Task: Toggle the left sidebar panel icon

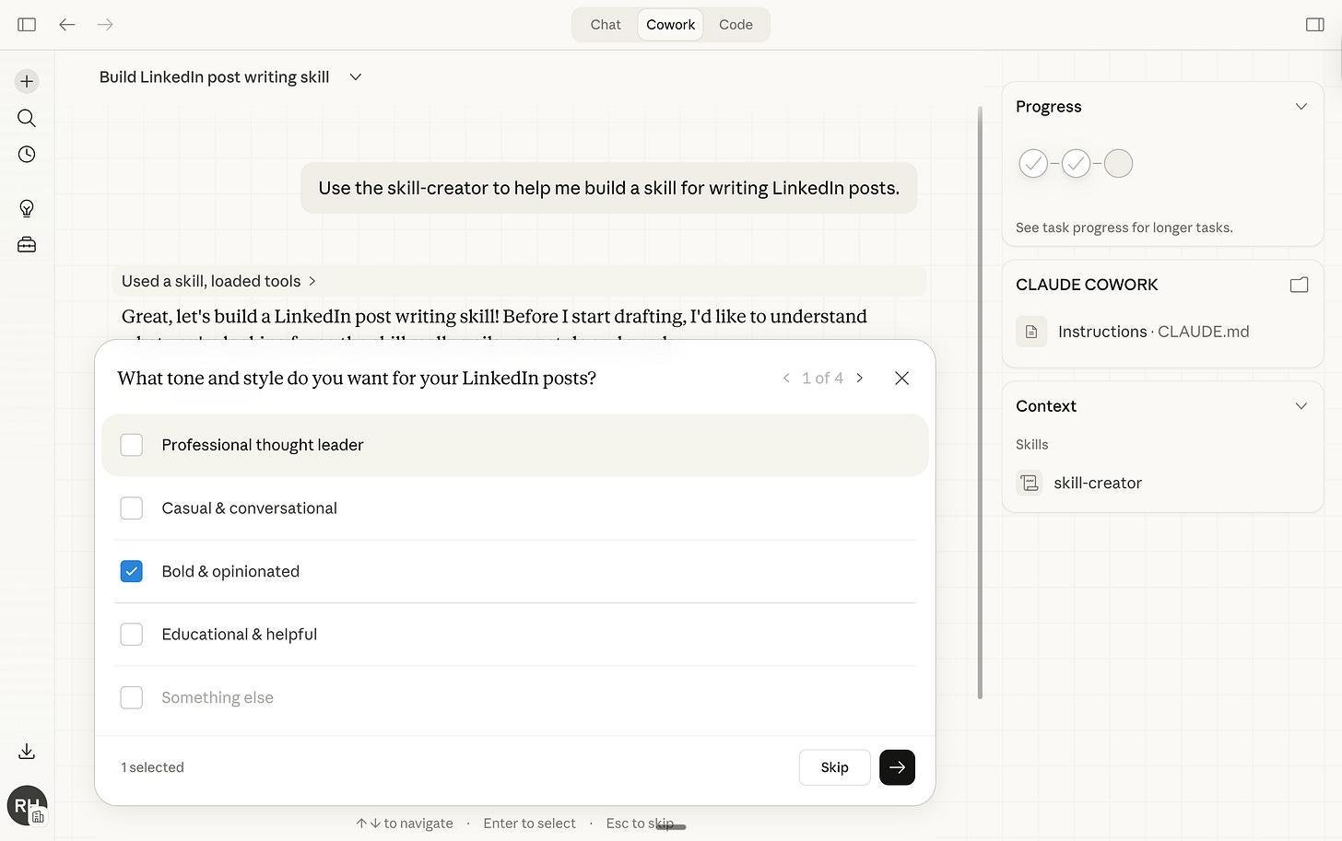Action: [x=27, y=25]
